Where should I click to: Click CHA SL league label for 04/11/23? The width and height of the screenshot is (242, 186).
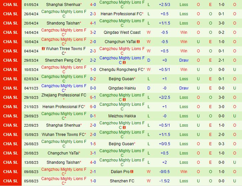pyautogui.click(x=11, y=88)
